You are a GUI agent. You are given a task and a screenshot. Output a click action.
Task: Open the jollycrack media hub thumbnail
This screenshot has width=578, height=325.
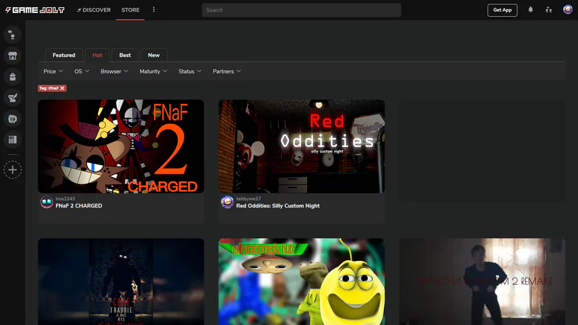[302, 281]
